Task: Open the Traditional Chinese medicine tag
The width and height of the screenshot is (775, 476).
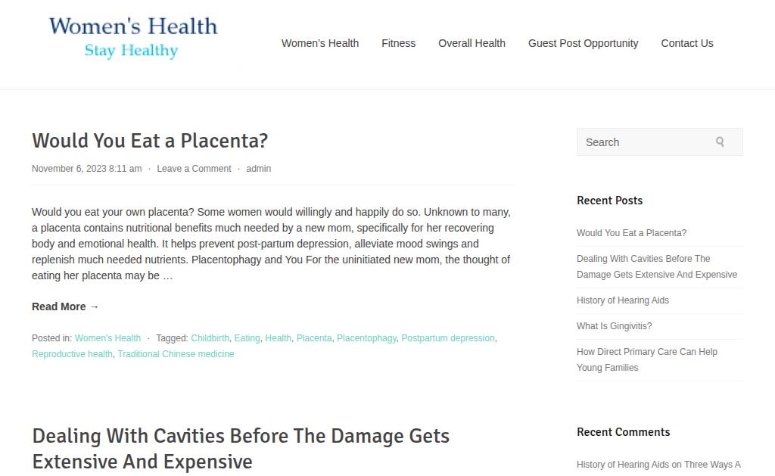Action: [x=176, y=354]
